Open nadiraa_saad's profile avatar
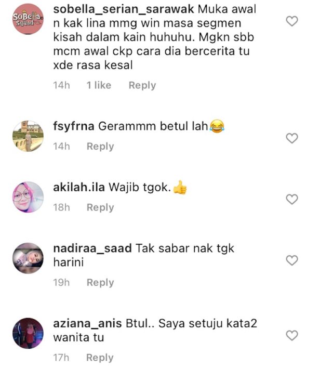Screen dimensions: 320x368 point(28,258)
